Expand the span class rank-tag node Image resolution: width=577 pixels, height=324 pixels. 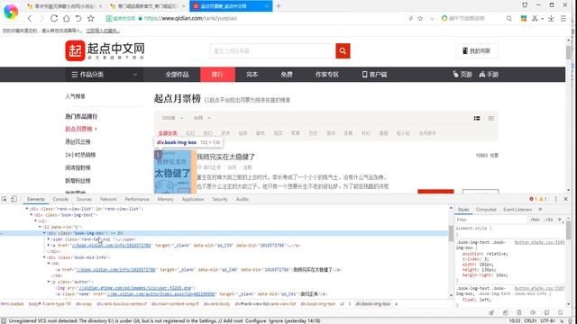click(x=49, y=239)
